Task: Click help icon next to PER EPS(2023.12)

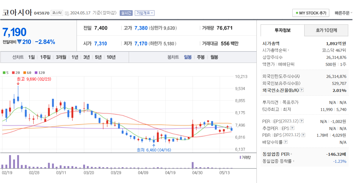Action: (x=302, y=121)
